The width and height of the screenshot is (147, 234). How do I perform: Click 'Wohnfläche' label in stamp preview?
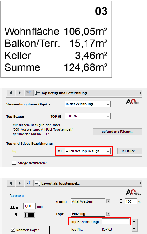[x=32, y=31]
